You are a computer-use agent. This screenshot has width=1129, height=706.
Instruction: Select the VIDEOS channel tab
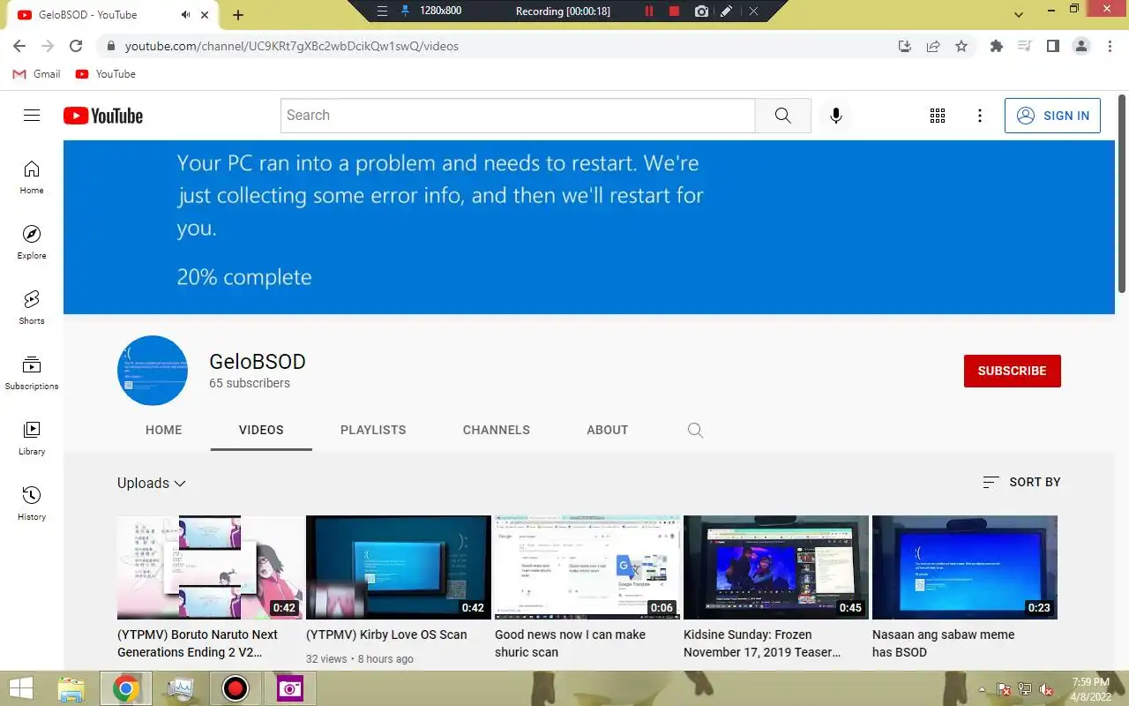click(x=261, y=430)
